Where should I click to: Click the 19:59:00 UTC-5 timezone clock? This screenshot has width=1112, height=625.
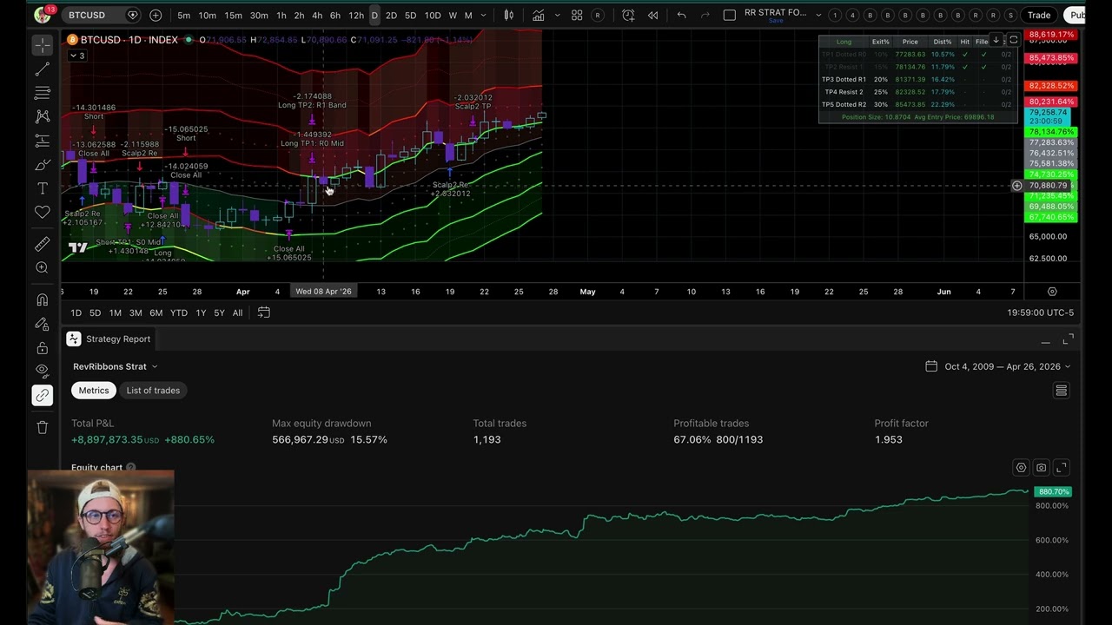[1041, 312]
